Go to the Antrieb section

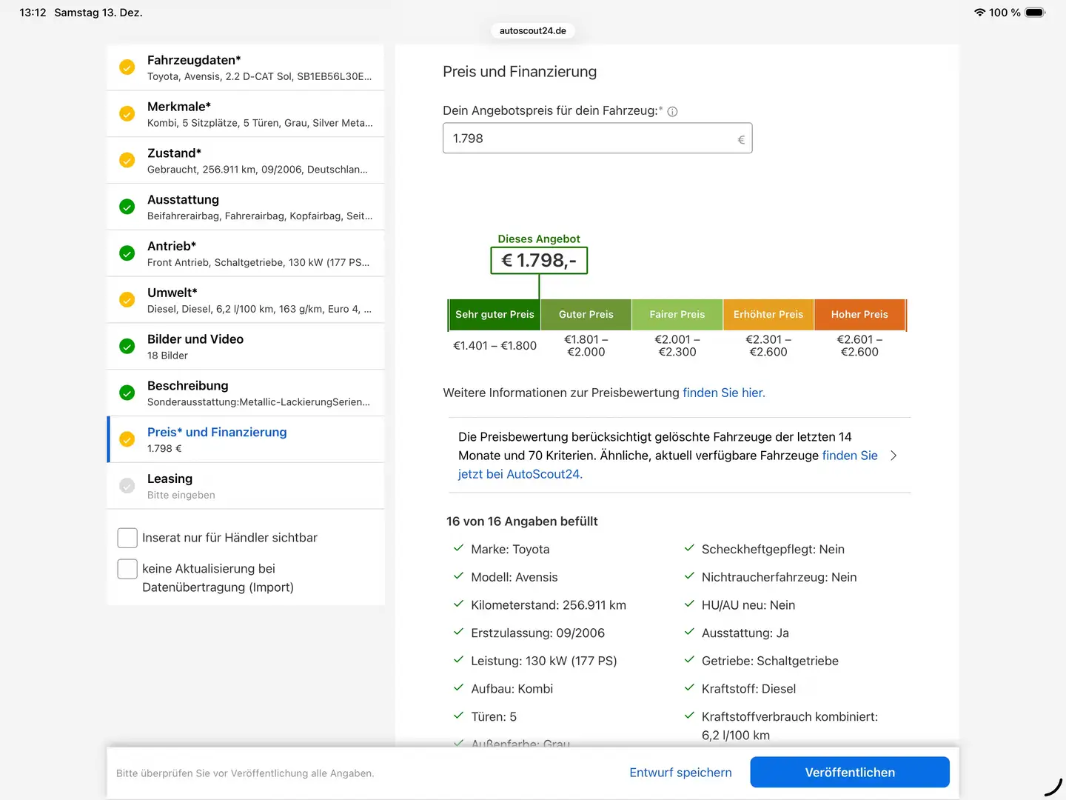click(246, 253)
